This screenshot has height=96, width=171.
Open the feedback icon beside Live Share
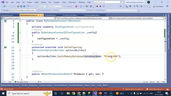tap(167, 6)
